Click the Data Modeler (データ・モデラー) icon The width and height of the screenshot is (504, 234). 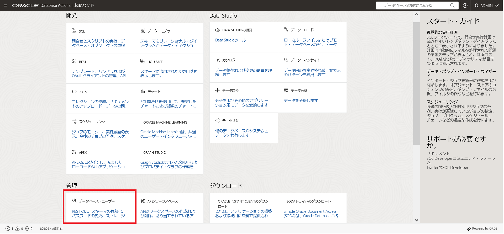143,31
